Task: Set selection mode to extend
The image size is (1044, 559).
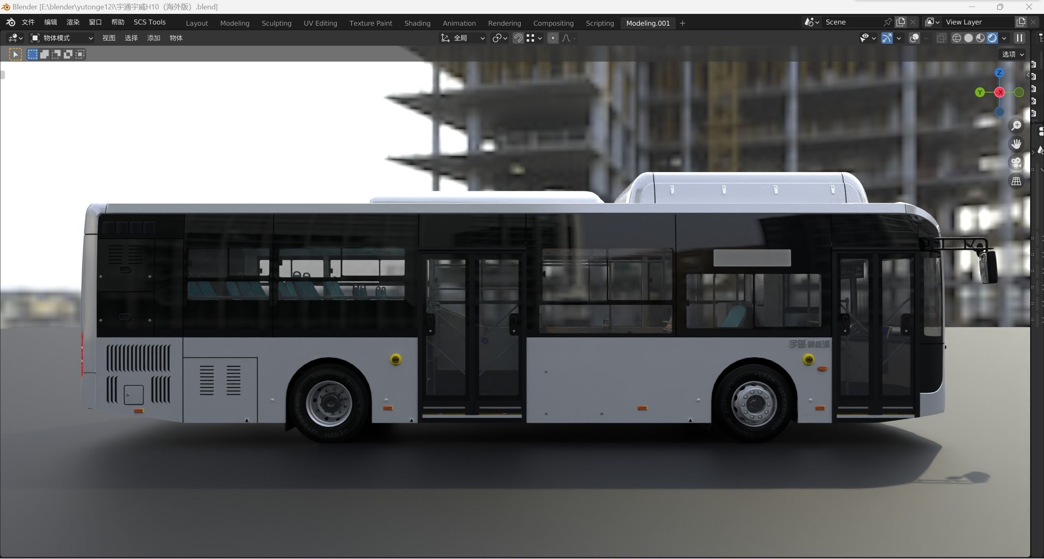Action: pyautogui.click(x=44, y=54)
